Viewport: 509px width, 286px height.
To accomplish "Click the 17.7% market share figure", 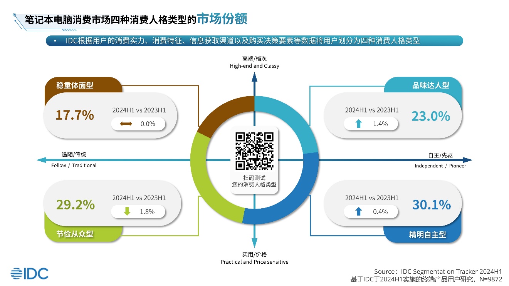I will (x=75, y=115).
